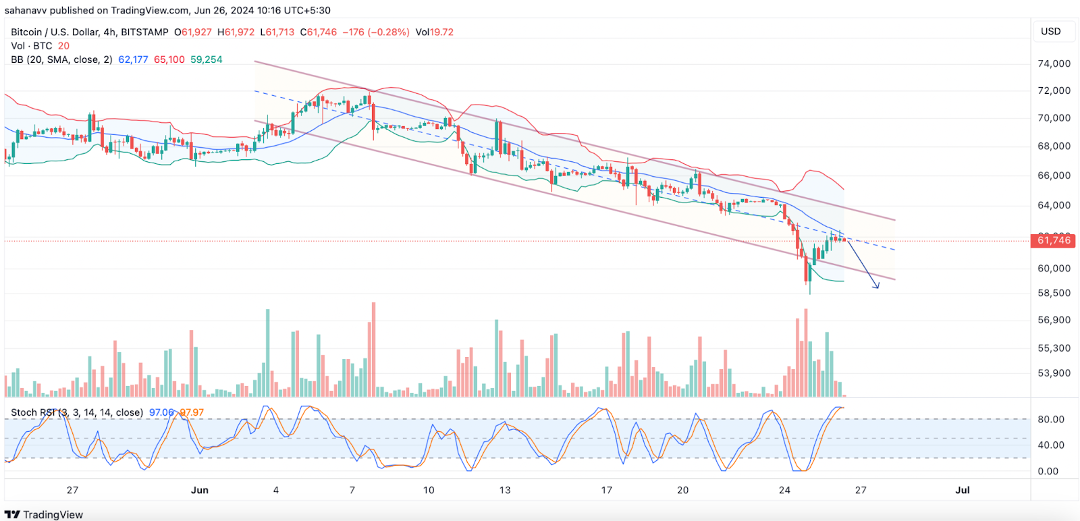The image size is (1080, 521).
Task: Click the high value H61,972
Action: pos(236,32)
